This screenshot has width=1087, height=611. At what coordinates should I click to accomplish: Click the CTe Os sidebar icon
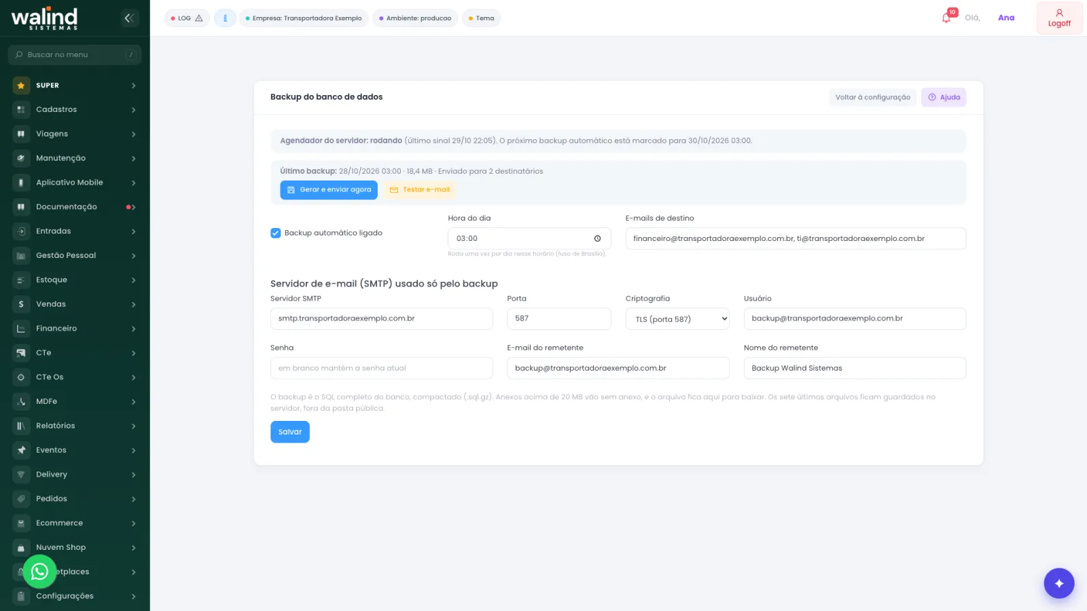click(x=21, y=377)
